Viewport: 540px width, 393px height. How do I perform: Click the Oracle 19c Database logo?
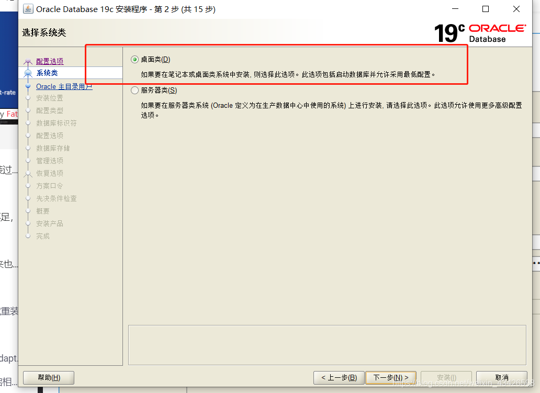tap(480, 33)
